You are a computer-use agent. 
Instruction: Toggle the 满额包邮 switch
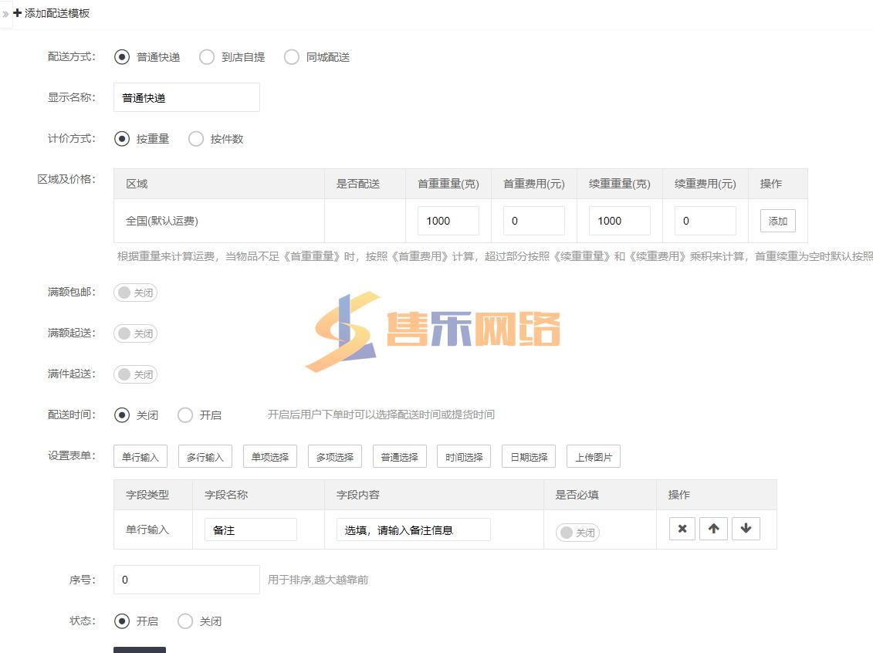[135, 293]
